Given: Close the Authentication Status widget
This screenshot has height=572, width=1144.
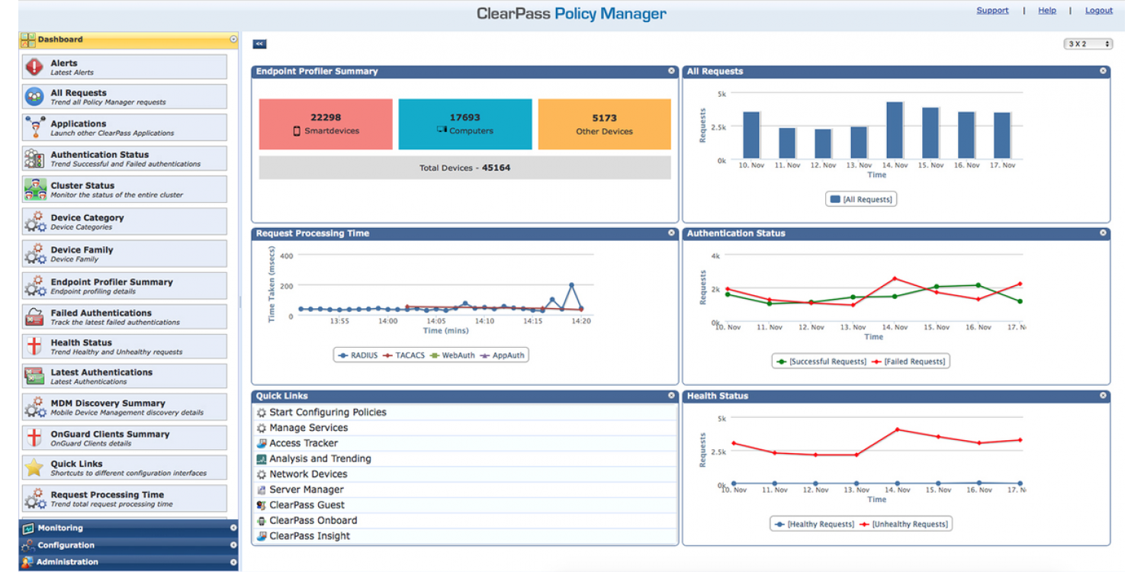Looking at the screenshot, I should click(1103, 233).
